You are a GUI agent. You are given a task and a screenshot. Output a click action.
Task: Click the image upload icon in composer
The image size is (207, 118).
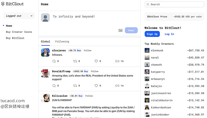pyautogui.click(x=120, y=30)
